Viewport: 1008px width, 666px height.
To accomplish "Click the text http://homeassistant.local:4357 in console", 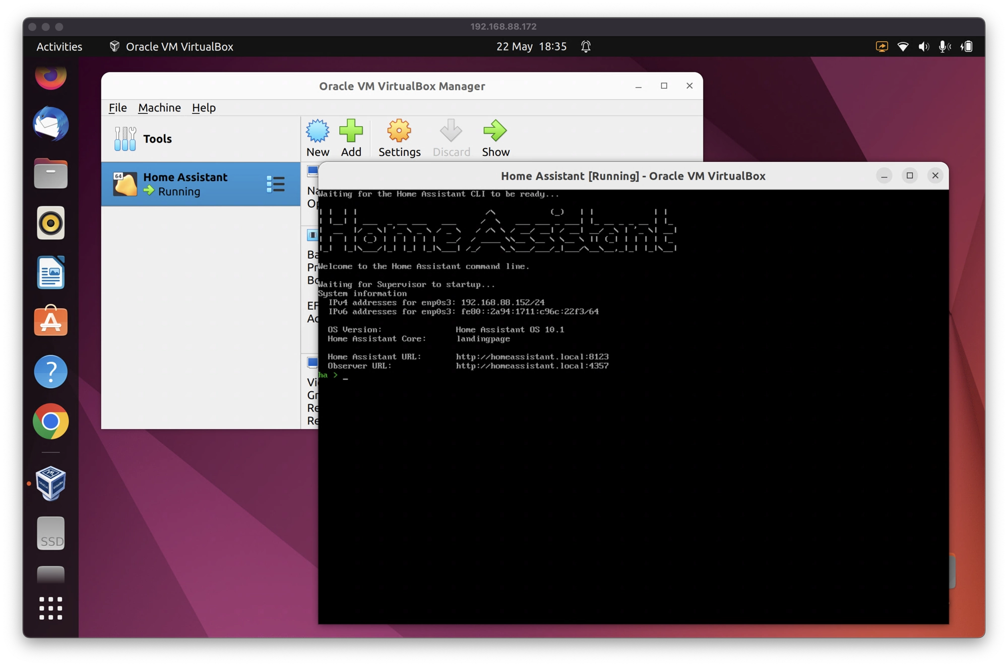I will (x=532, y=366).
